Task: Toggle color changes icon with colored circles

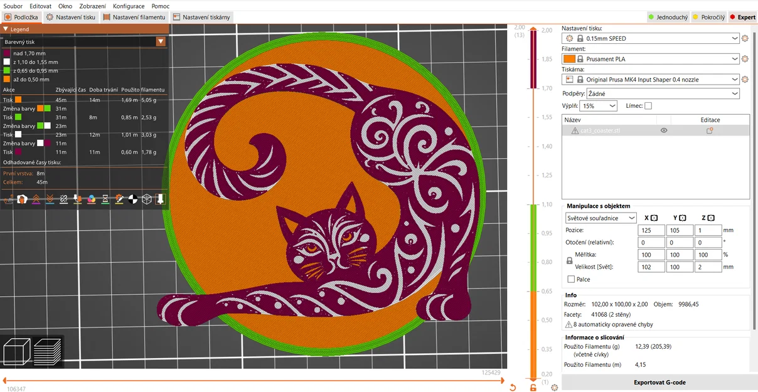Action: coord(91,199)
